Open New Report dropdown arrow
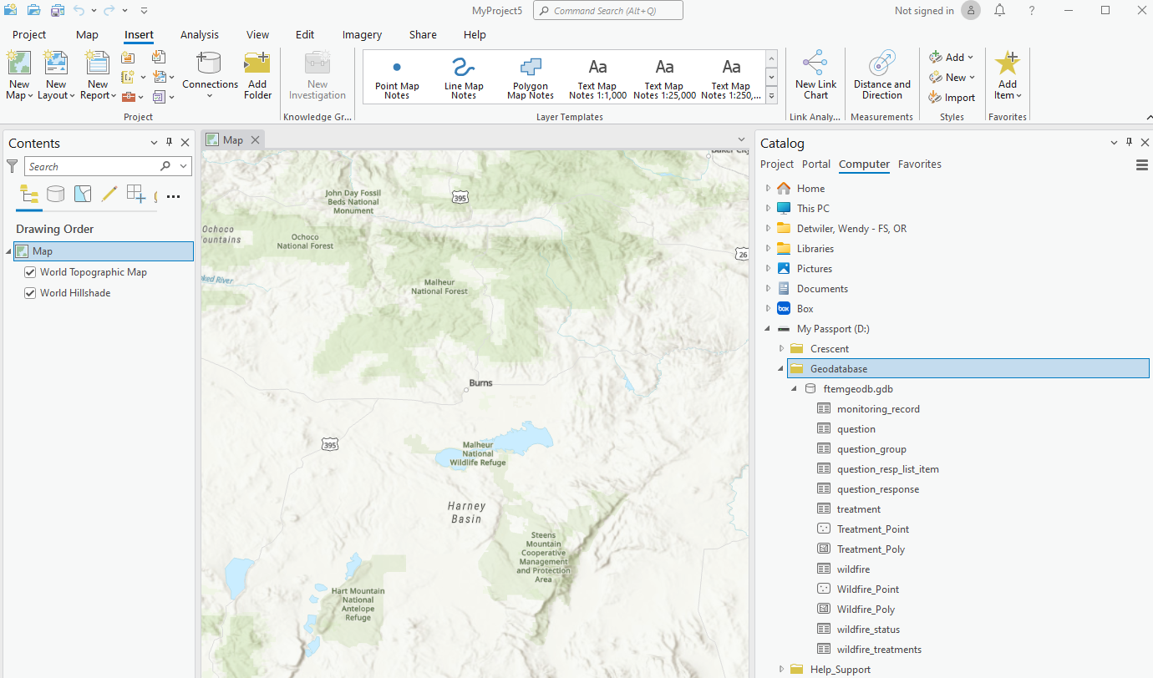This screenshot has width=1153, height=678. [114, 96]
